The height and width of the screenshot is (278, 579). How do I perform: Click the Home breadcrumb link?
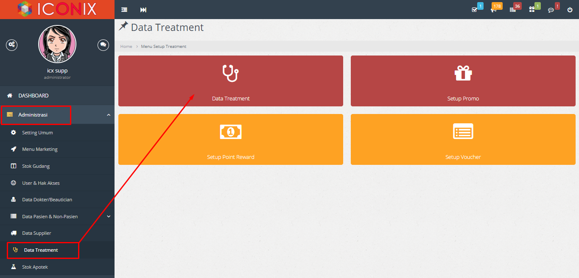tap(126, 46)
